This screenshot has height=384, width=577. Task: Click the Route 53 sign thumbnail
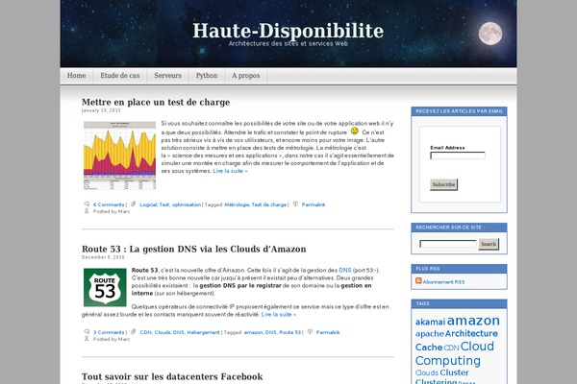[x=104, y=287]
